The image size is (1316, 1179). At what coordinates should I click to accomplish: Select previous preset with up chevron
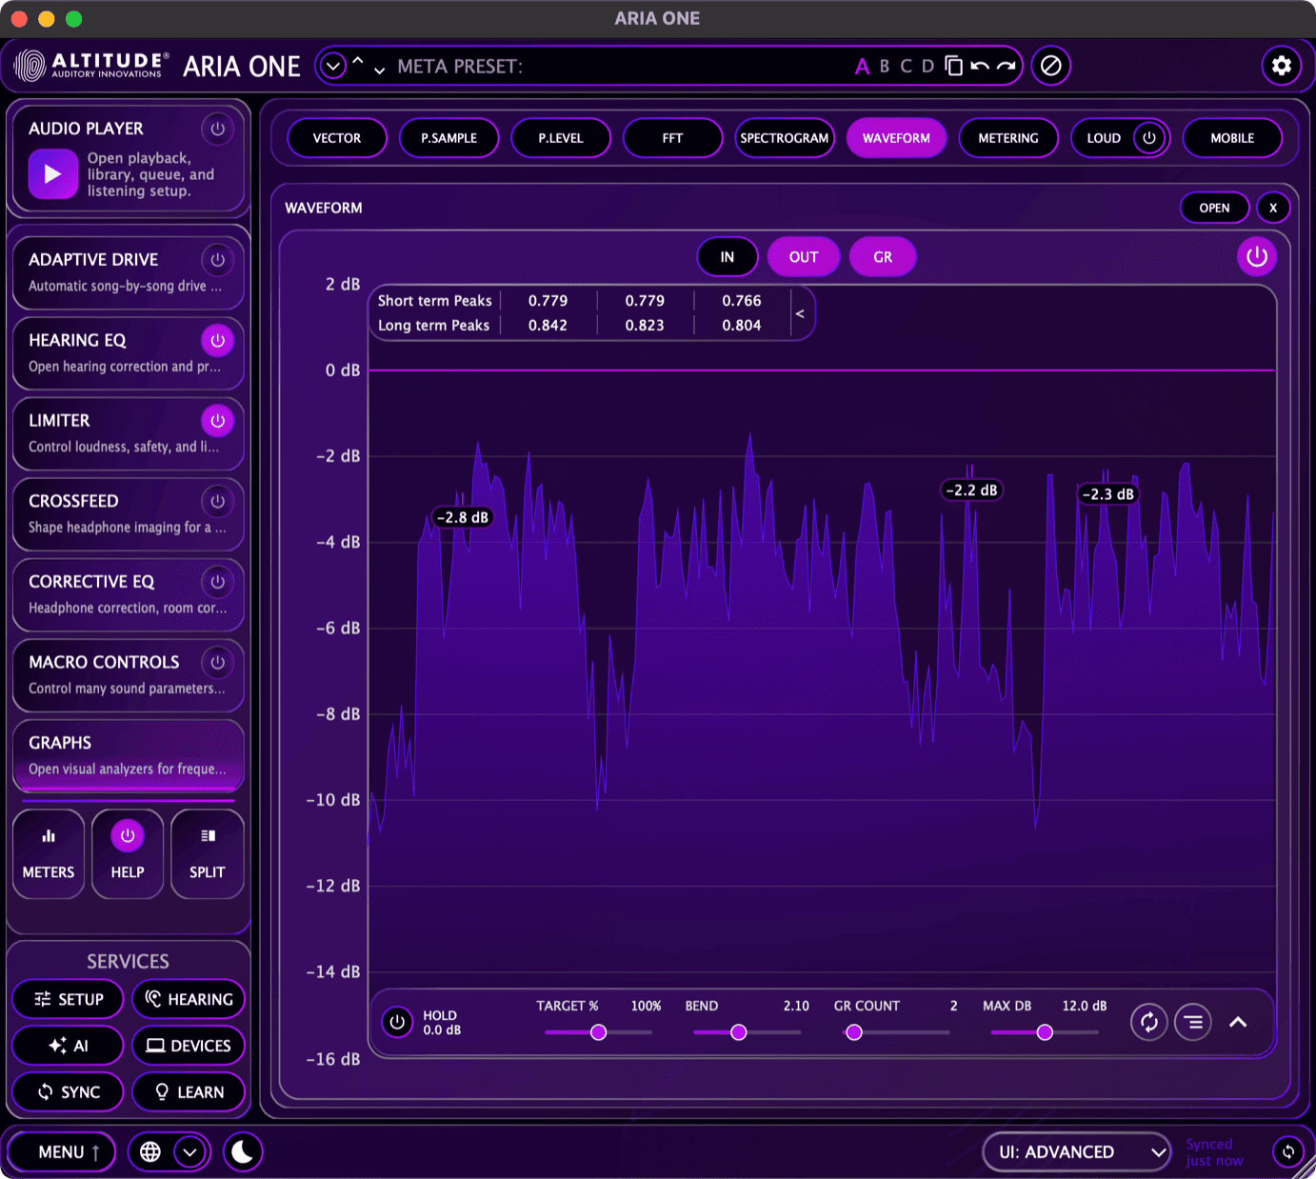[358, 60]
